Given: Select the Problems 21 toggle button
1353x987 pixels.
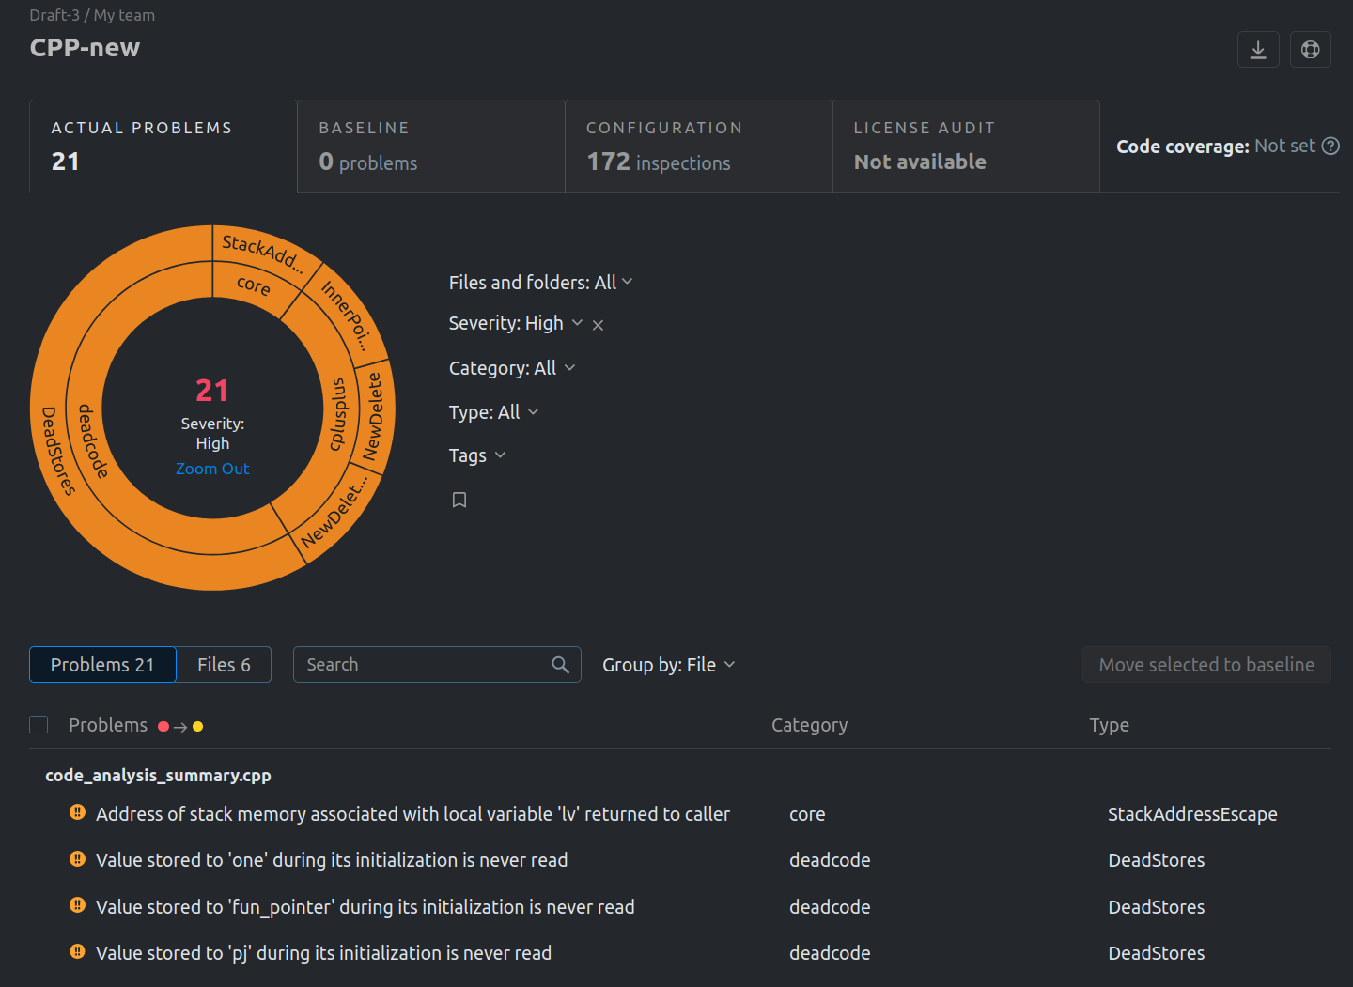Looking at the screenshot, I should (102, 665).
